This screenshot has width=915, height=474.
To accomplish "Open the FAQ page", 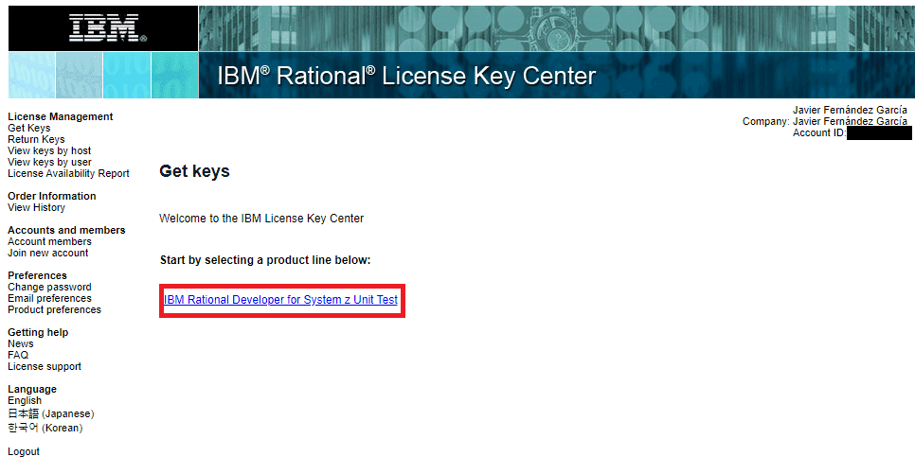I will 18,355.
